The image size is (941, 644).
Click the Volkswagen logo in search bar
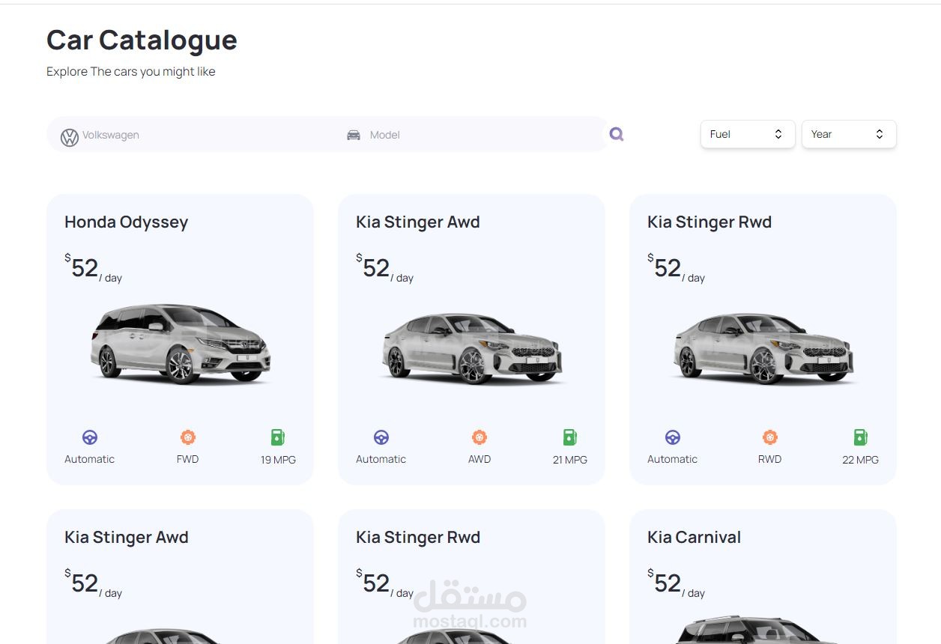click(70, 137)
